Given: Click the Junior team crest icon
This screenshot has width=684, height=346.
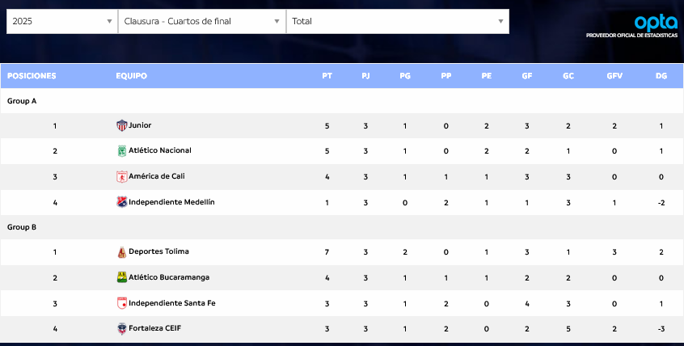Looking at the screenshot, I should (x=122, y=125).
